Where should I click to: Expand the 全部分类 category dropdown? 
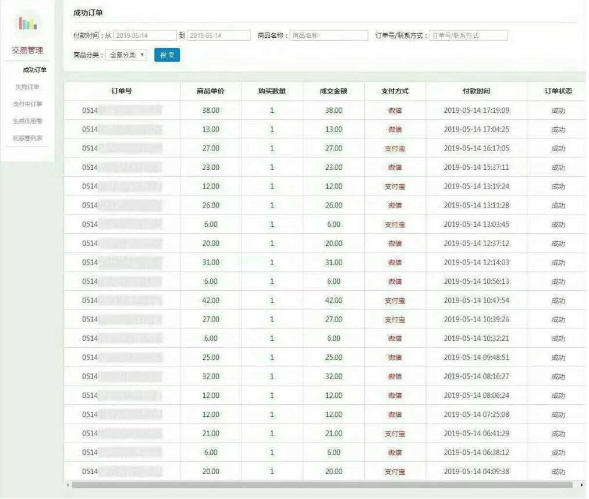click(x=126, y=55)
